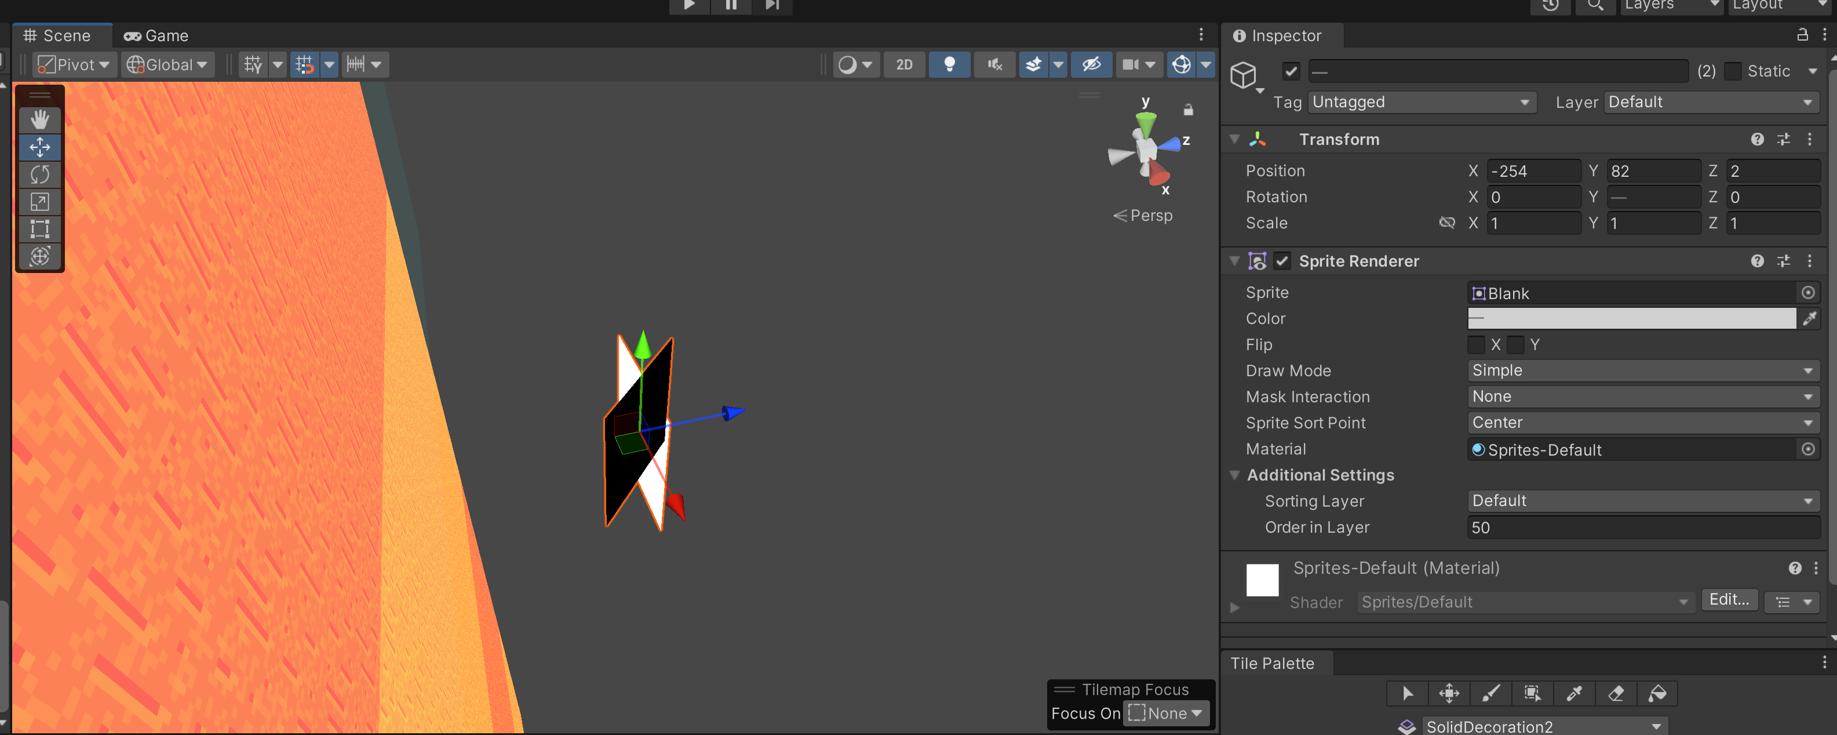Select the tile picker in Tile Palette

(x=1574, y=693)
